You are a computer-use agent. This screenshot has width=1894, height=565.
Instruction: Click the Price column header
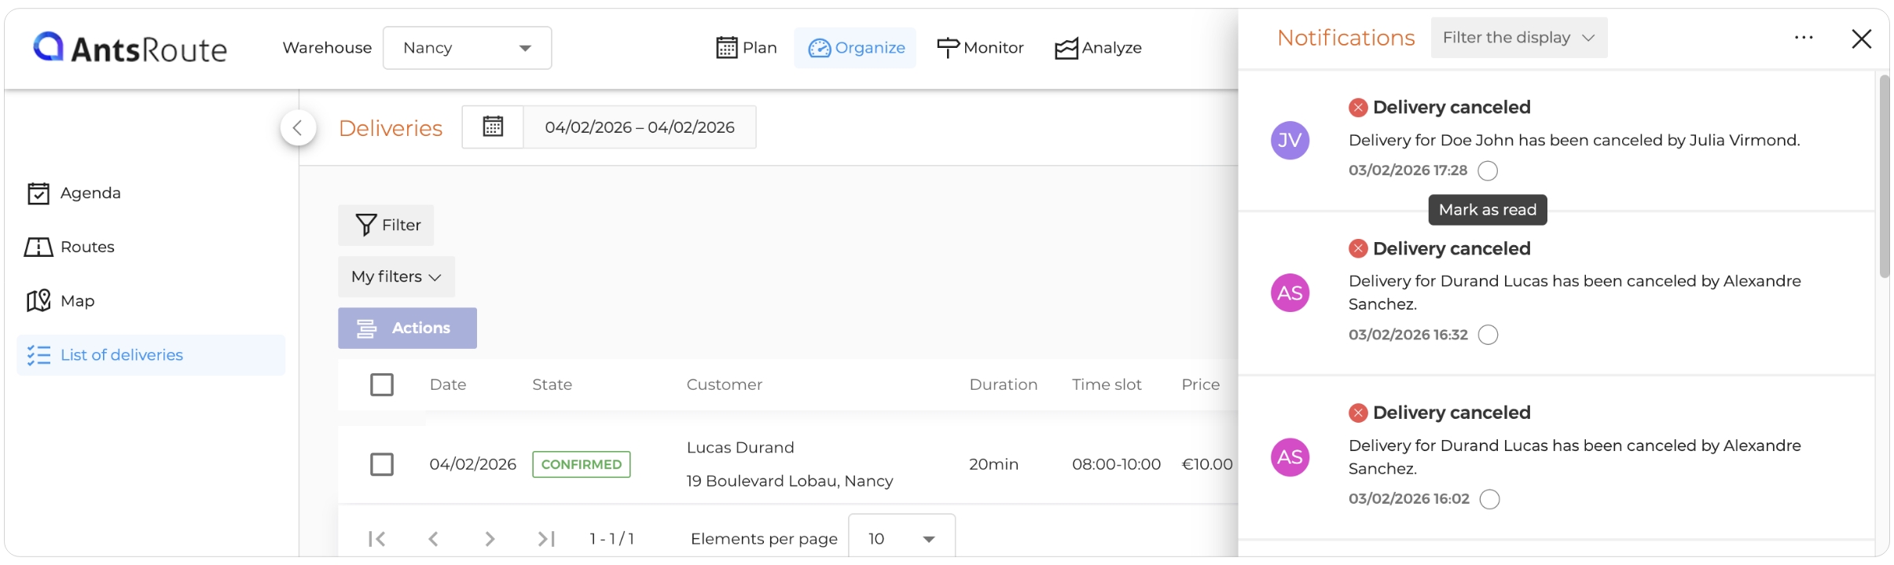coord(1201,384)
